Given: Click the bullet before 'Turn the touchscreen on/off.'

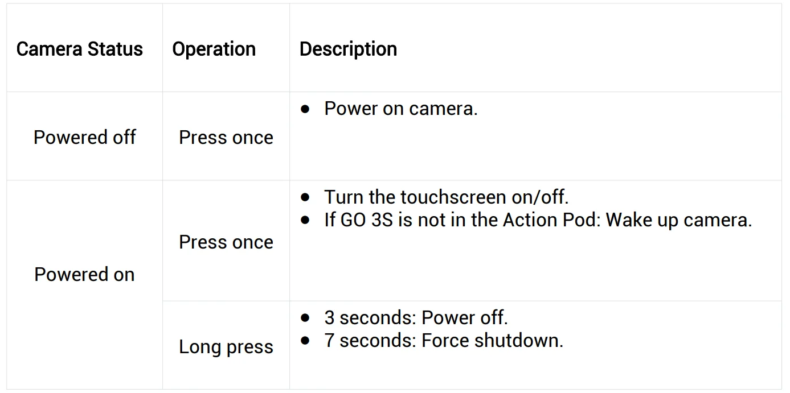Looking at the screenshot, I should [x=306, y=198].
